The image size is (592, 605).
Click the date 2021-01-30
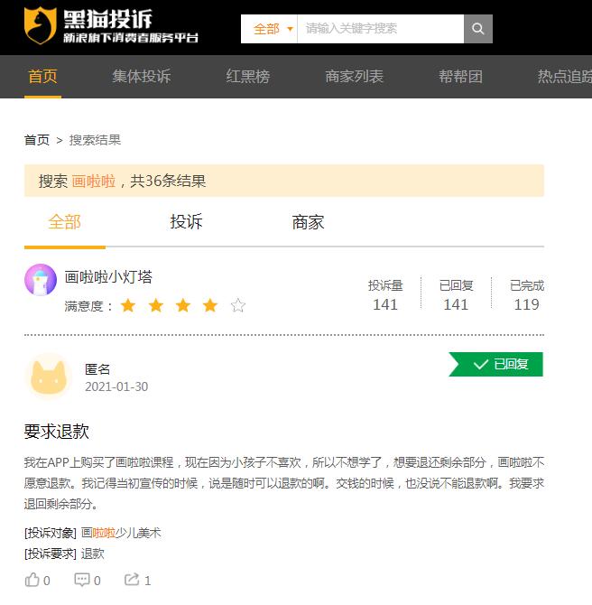click(x=116, y=386)
